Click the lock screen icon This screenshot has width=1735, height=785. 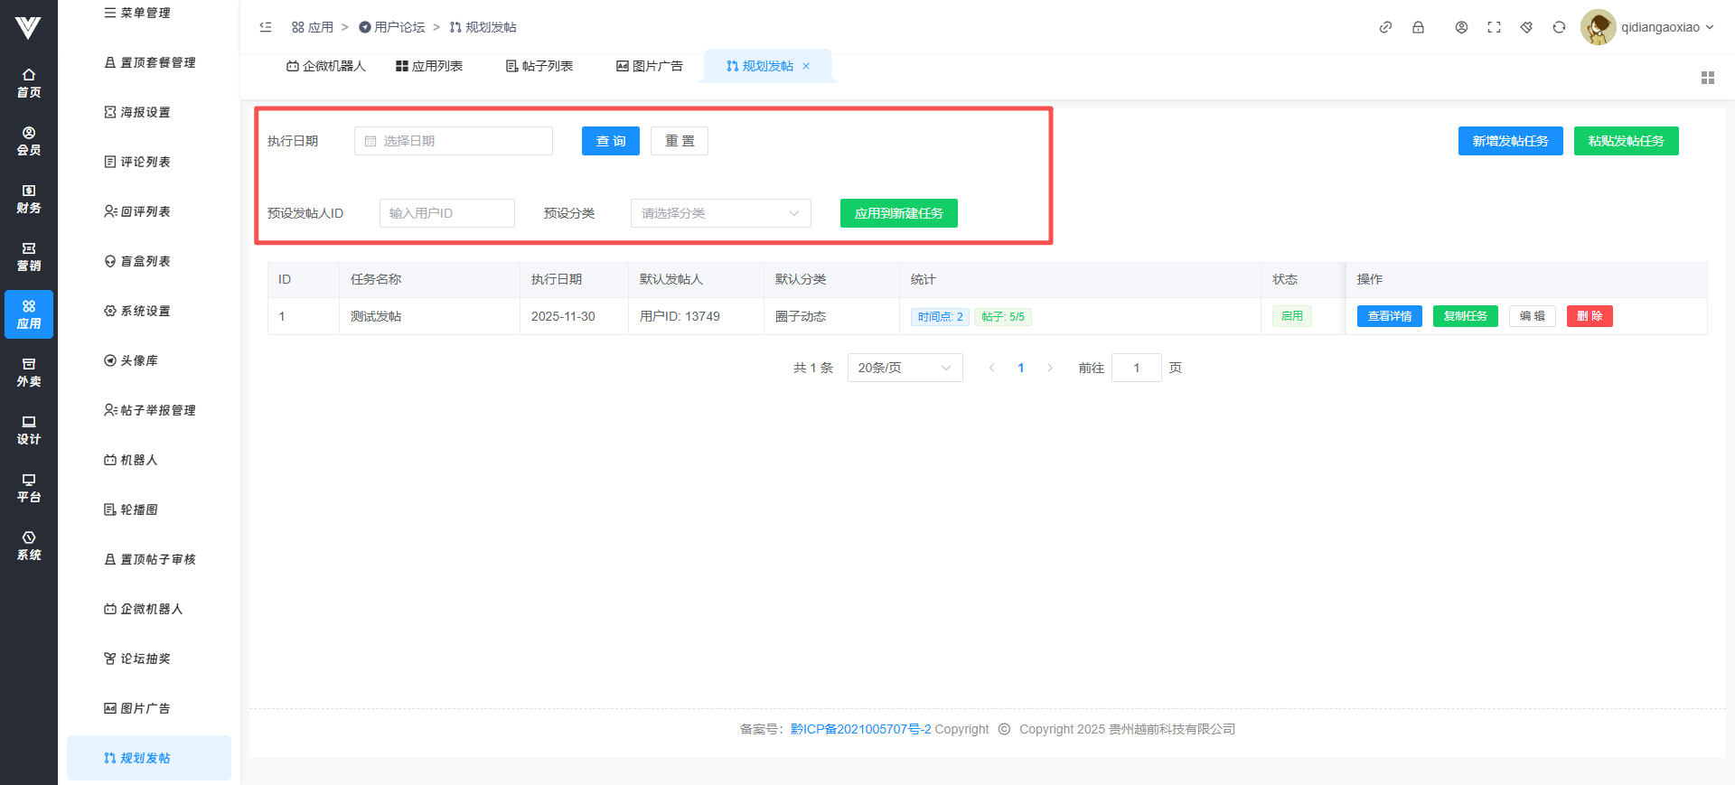point(1418,27)
